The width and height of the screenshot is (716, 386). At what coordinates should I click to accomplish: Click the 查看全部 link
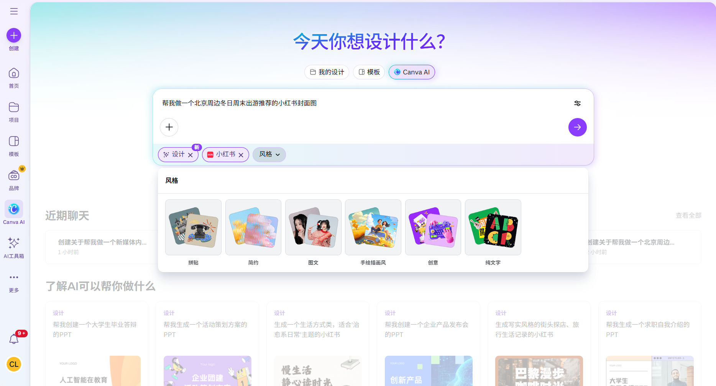688,215
